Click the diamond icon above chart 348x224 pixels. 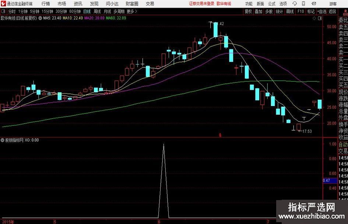click(314, 18)
